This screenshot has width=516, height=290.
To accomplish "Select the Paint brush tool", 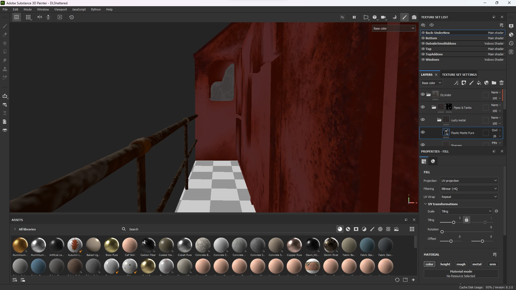I will point(5,26).
